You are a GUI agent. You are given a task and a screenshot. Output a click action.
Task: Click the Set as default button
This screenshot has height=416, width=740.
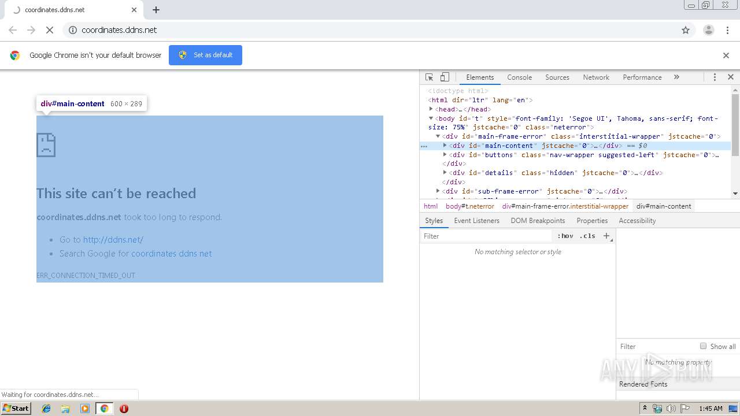click(x=205, y=55)
